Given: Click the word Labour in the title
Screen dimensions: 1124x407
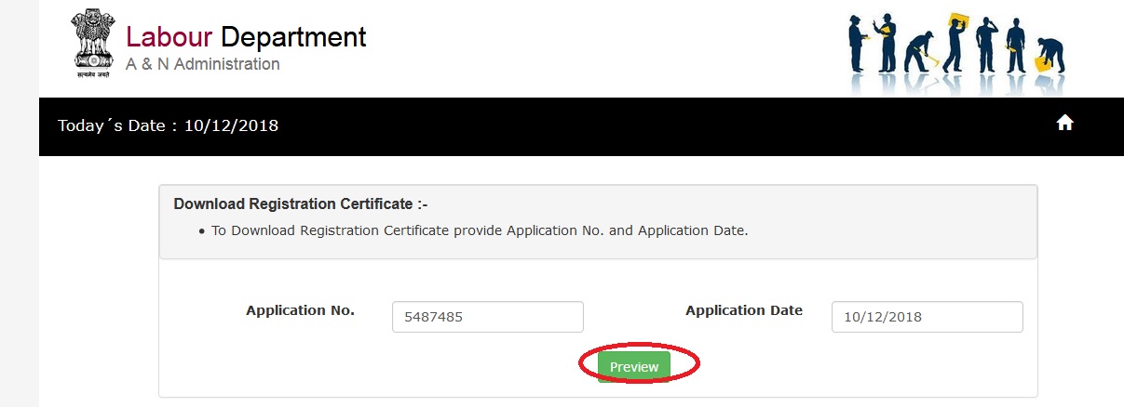Looking at the screenshot, I should pos(169,37).
